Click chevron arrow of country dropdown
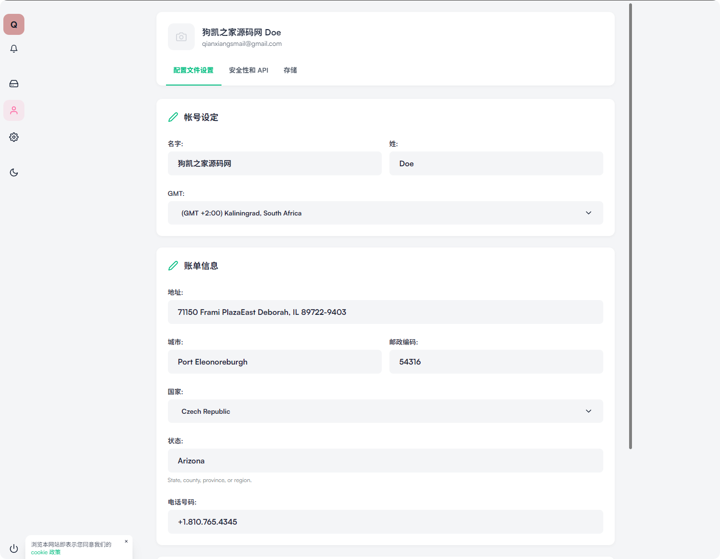This screenshot has width=720, height=559. (x=588, y=411)
